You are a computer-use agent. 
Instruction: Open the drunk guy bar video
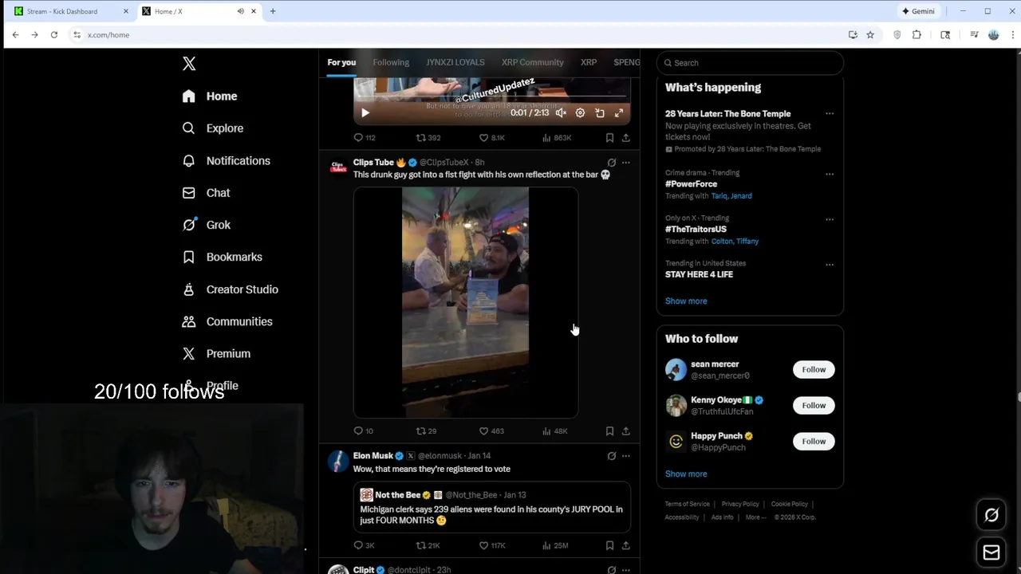click(x=466, y=303)
